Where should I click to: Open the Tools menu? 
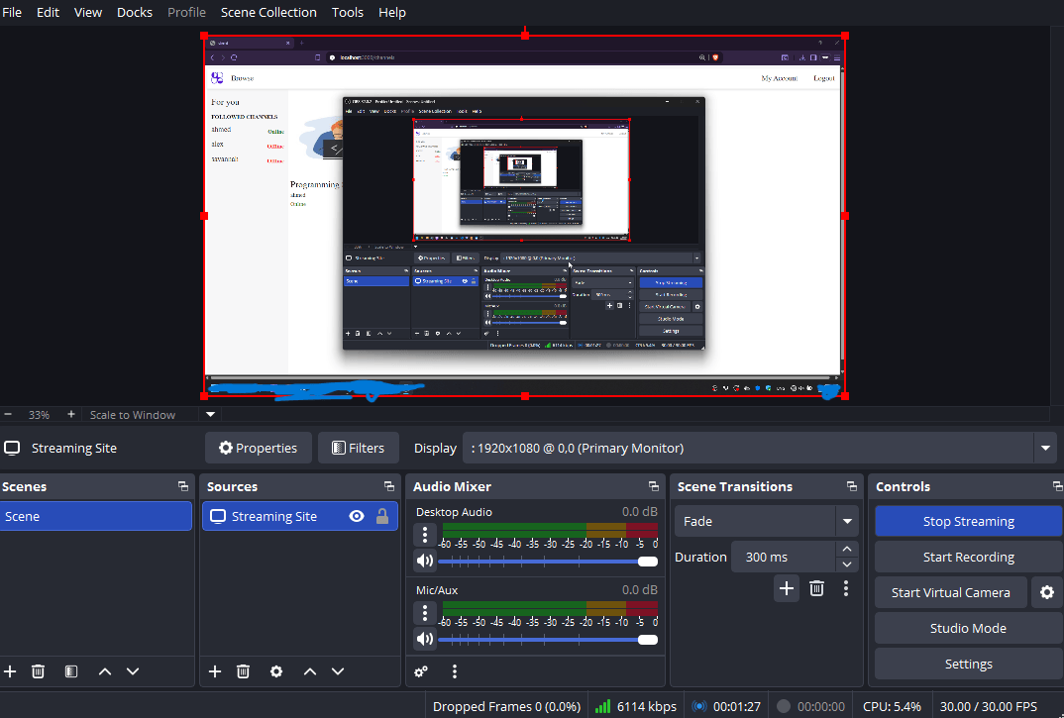point(348,12)
